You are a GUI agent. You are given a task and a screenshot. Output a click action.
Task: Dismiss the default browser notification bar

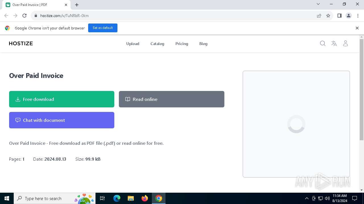point(357,28)
